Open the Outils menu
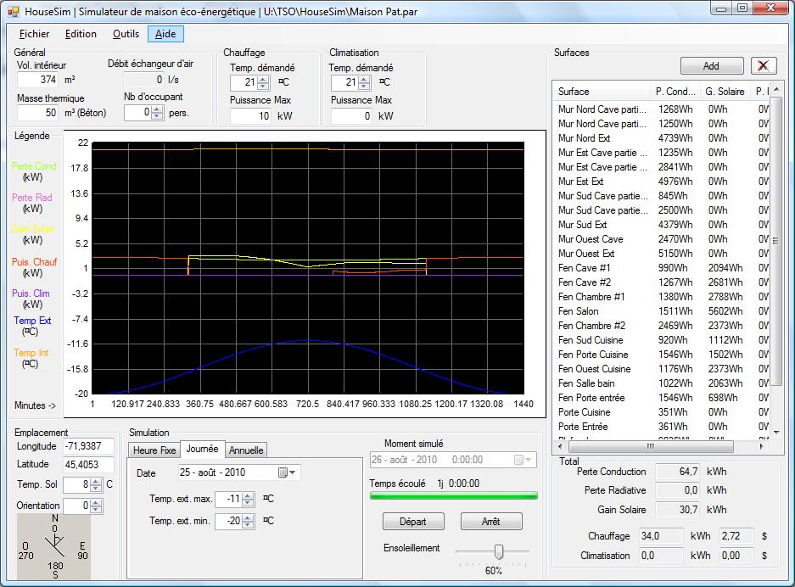This screenshot has width=795, height=587. coord(126,34)
